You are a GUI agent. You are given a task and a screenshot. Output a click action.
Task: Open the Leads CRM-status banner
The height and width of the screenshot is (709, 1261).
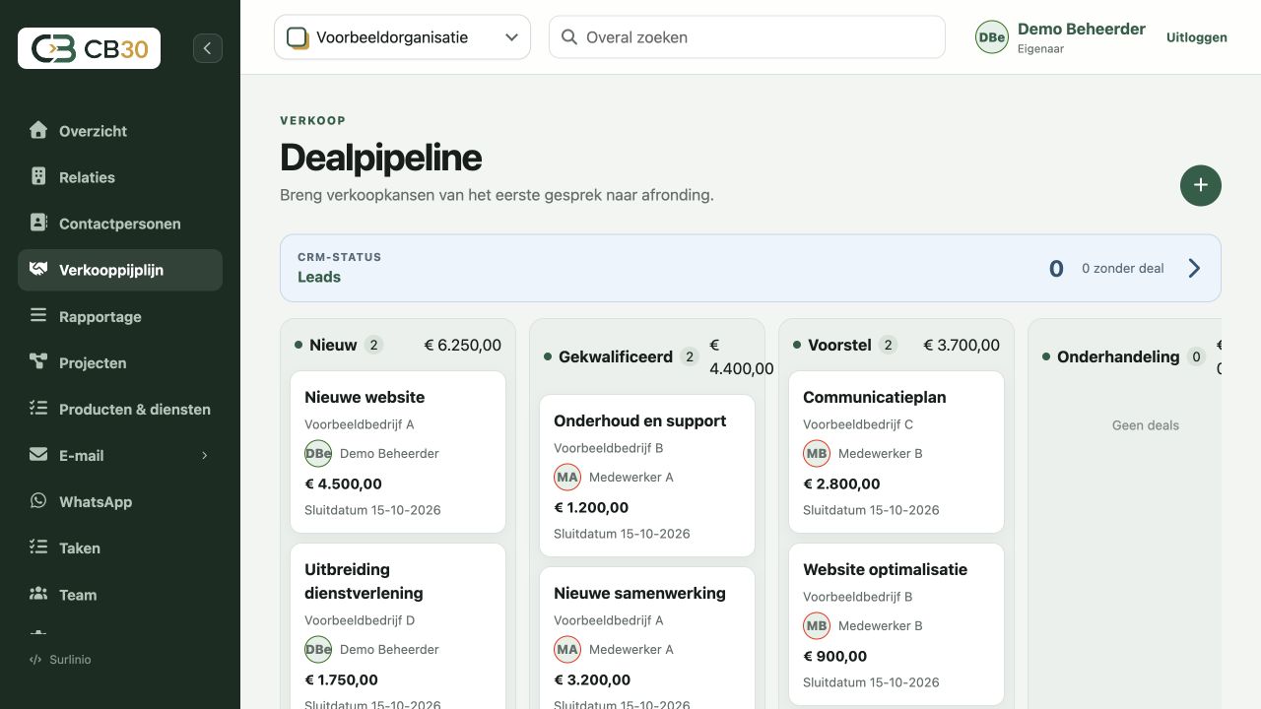click(751, 268)
